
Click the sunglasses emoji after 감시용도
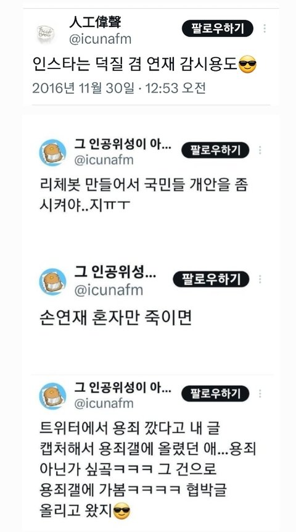247,64
